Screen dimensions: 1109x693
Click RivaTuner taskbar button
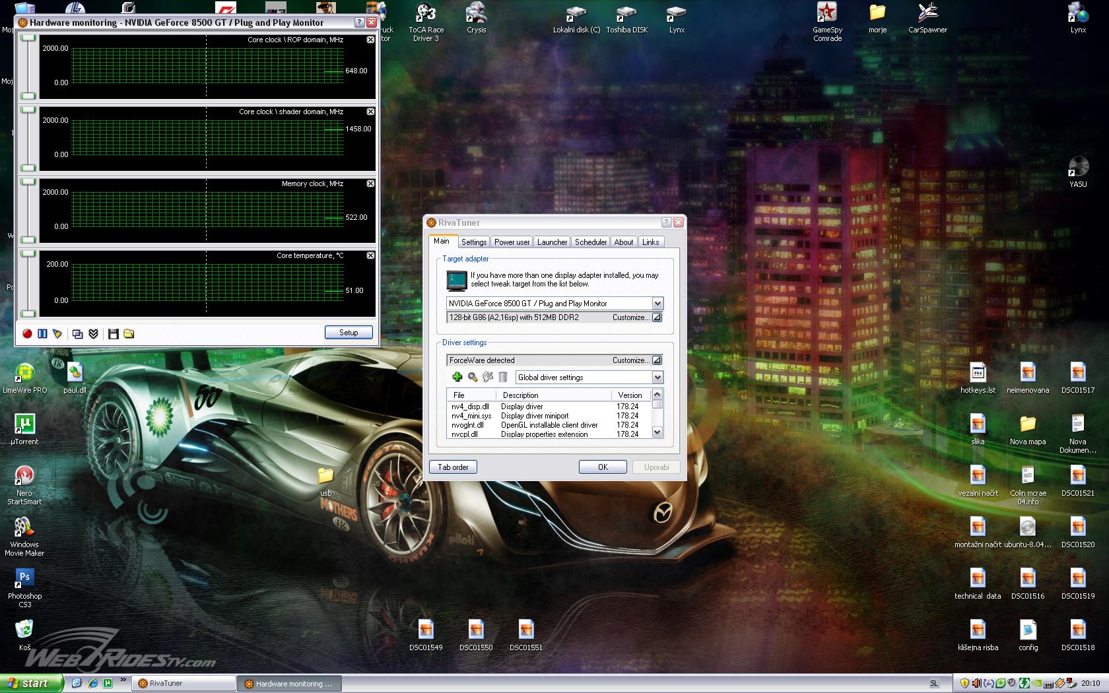coord(184,683)
